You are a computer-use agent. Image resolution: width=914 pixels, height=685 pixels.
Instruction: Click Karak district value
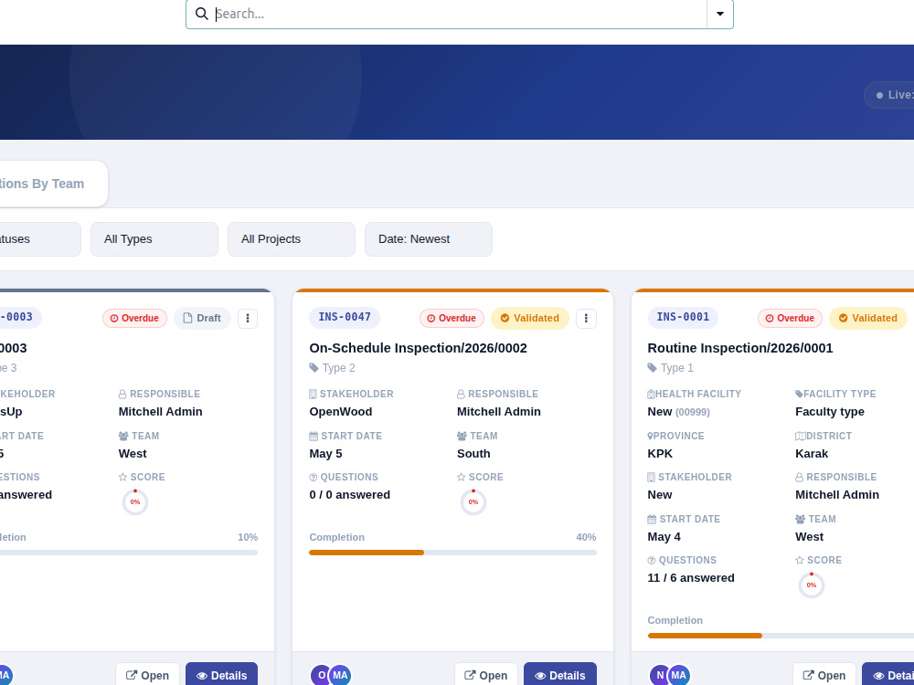[812, 454]
